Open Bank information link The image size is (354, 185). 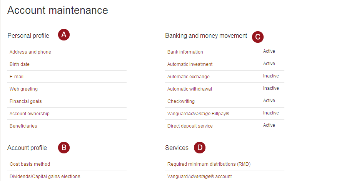click(185, 52)
